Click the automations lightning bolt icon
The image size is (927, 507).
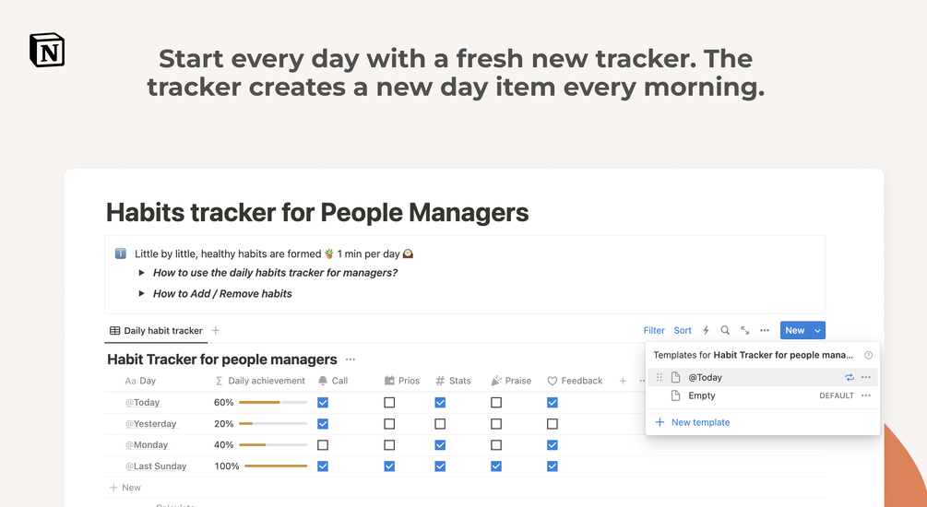706,330
